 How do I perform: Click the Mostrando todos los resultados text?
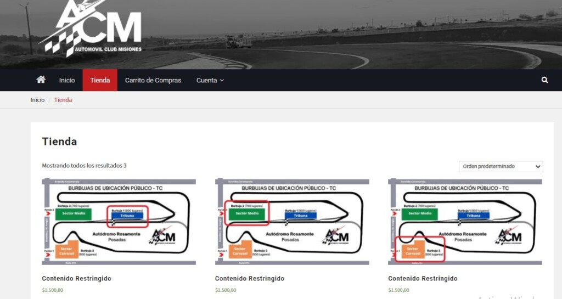click(x=84, y=165)
